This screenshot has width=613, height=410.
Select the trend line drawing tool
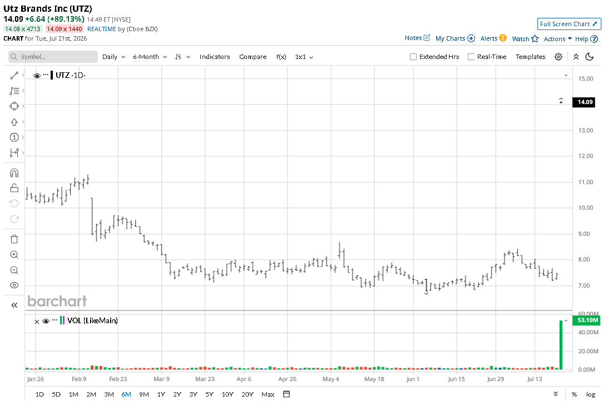(x=14, y=76)
